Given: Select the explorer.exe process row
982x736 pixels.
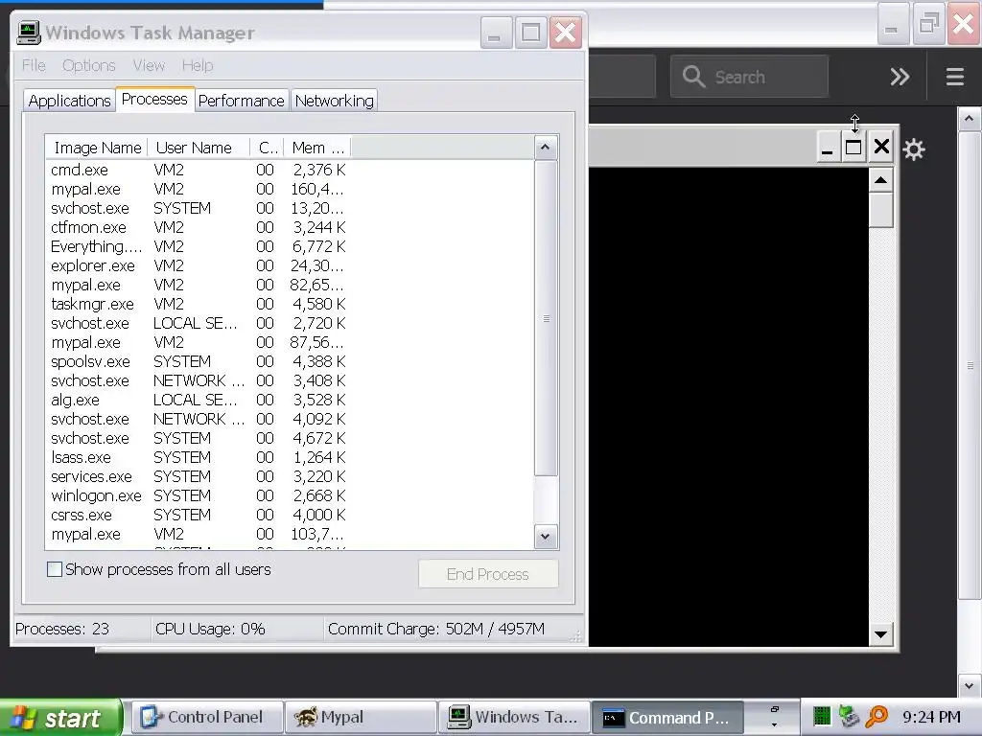Looking at the screenshot, I should point(199,265).
